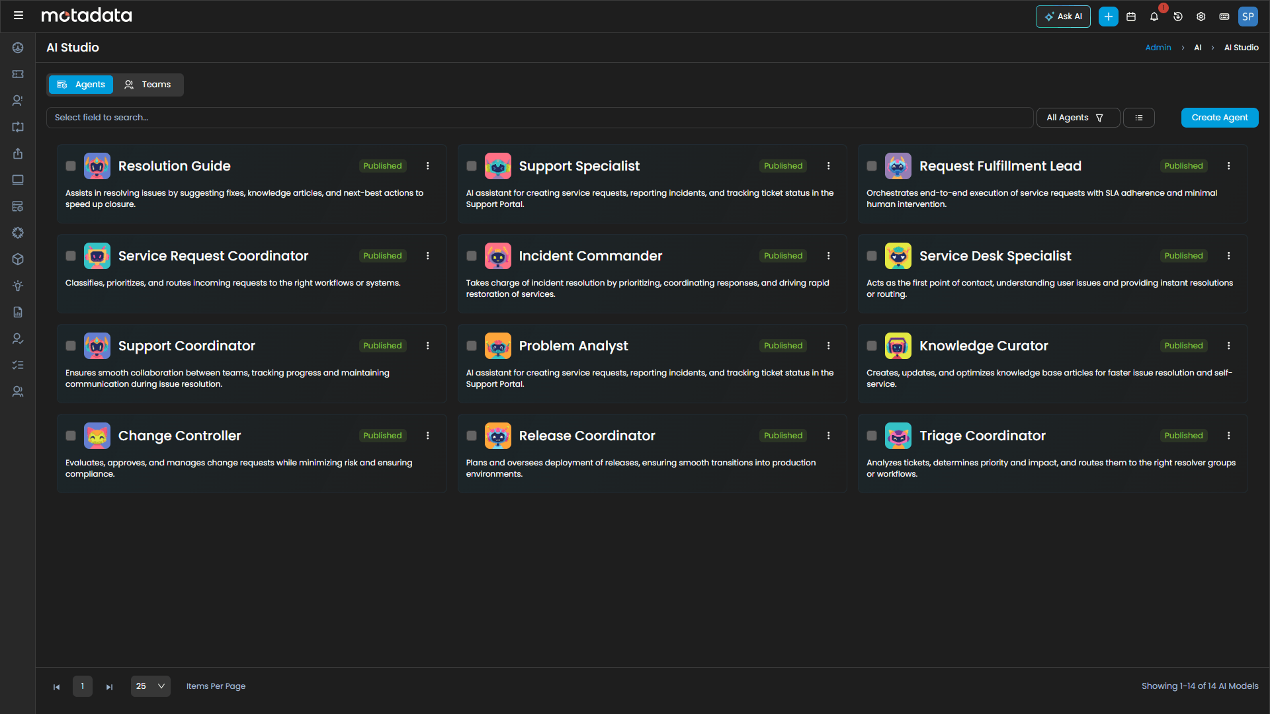Select the Knowledge Curator checkbox

[x=872, y=345]
